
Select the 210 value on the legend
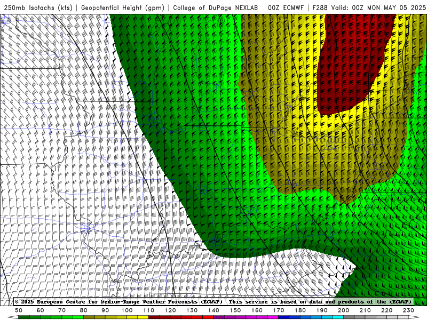(365, 310)
